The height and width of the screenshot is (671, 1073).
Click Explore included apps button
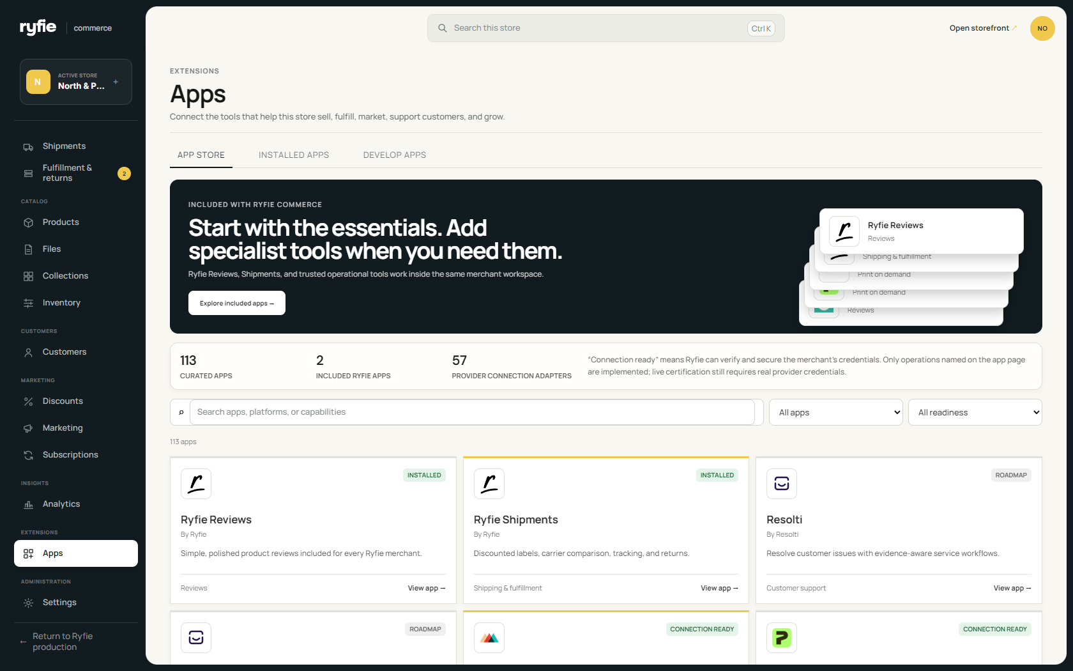click(x=237, y=303)
